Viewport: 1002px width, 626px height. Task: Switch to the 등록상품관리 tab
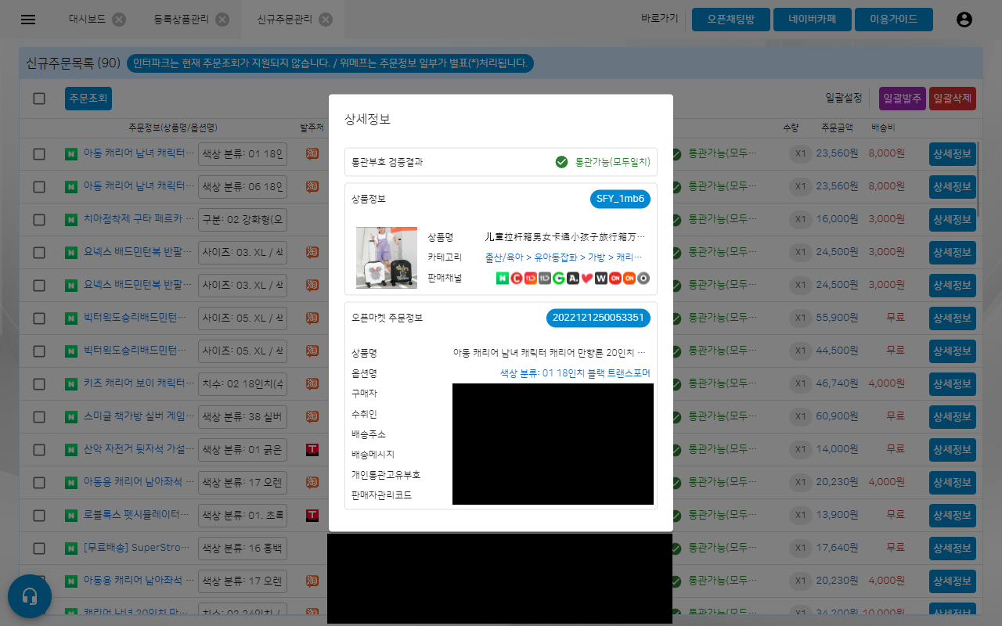[x=180, y=20]
